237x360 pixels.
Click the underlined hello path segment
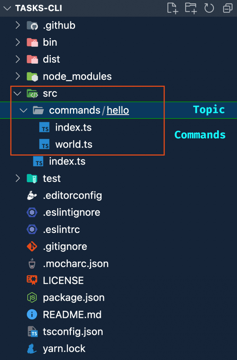[x=118, y=110]
